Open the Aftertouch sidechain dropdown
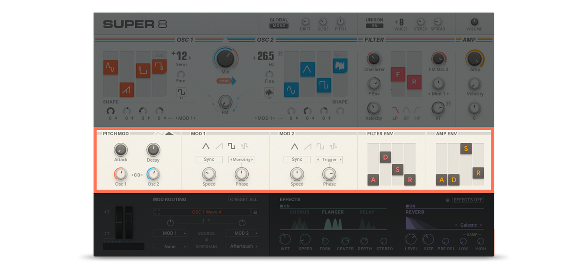Viewport: 588px width, 275px height. (242, 246)
